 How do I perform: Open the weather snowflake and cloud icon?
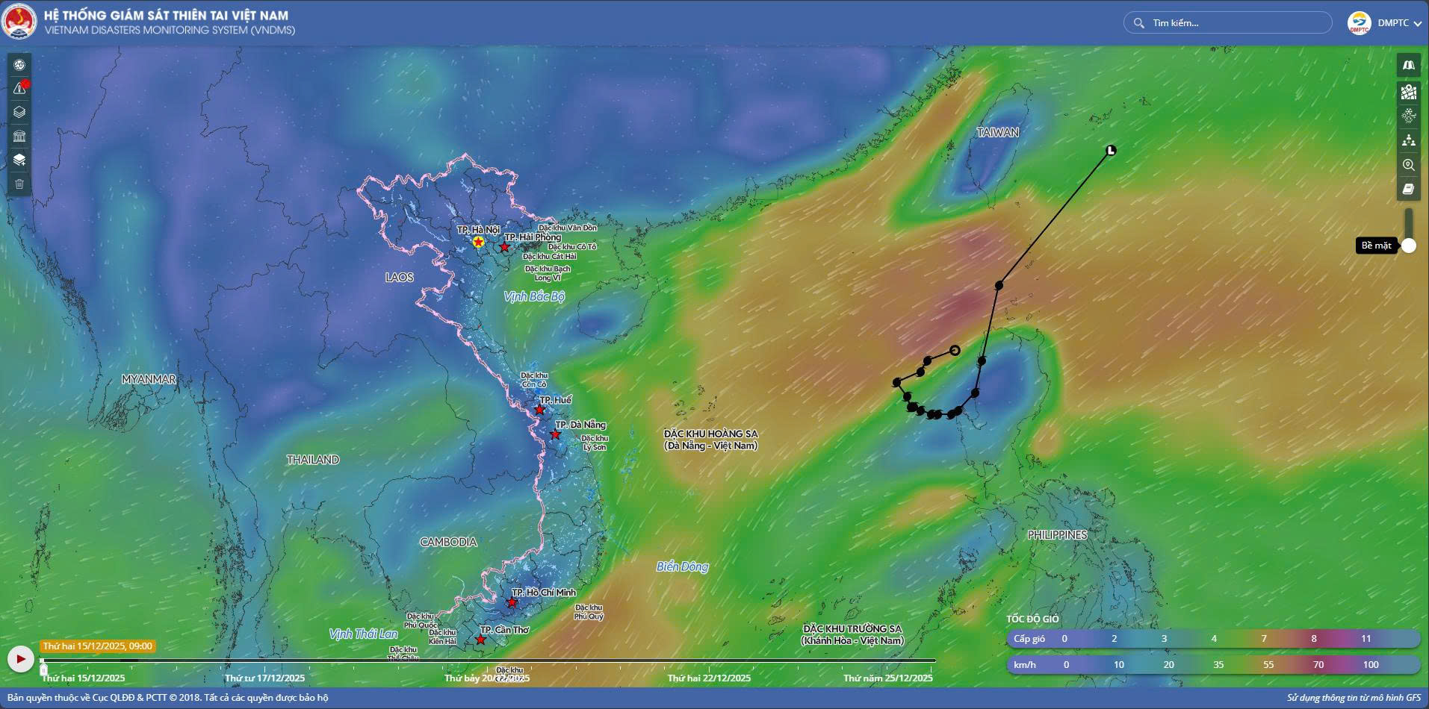(1408, 116)
